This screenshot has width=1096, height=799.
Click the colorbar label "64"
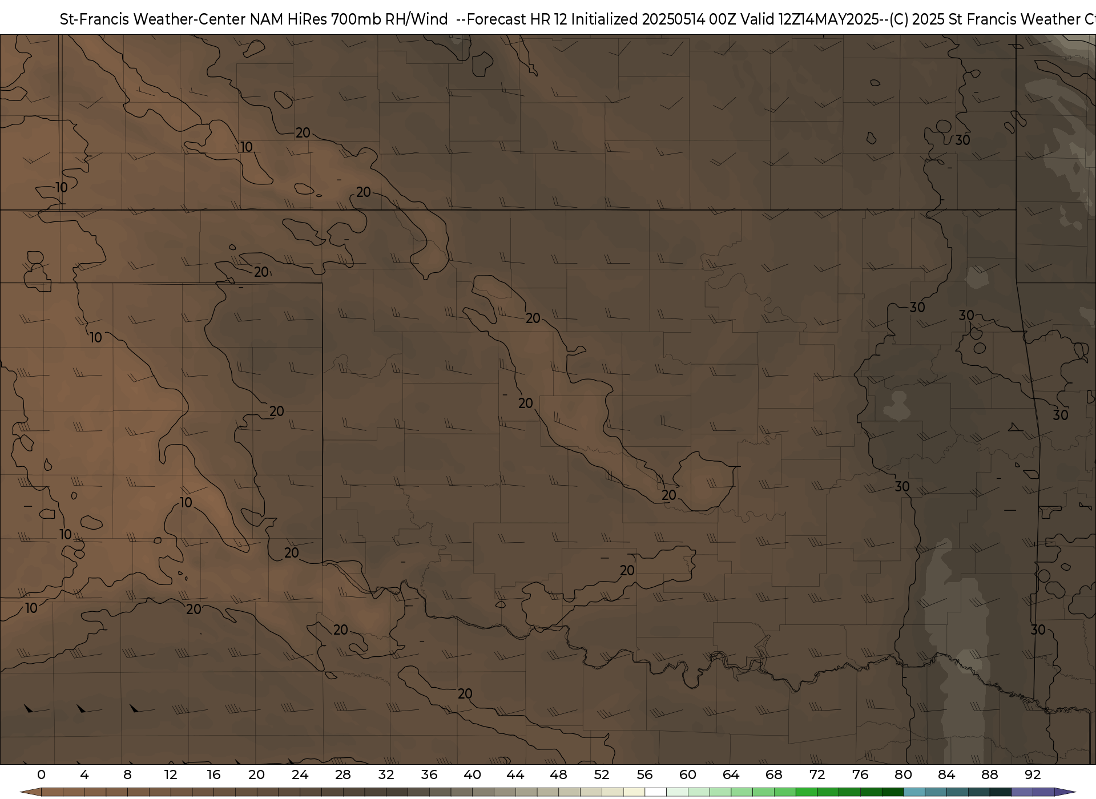click(731, 774)
